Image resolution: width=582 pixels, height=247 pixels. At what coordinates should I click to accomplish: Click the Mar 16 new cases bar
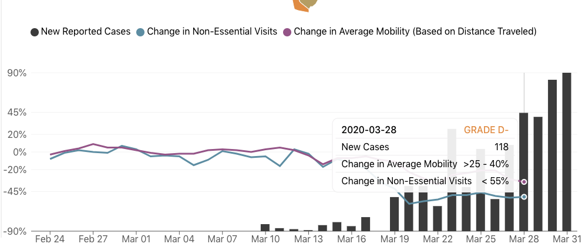pyautogui.click(x=351, y=228)
